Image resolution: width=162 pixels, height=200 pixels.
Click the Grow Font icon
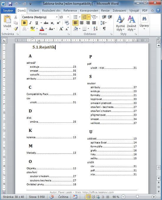point(61,29)
